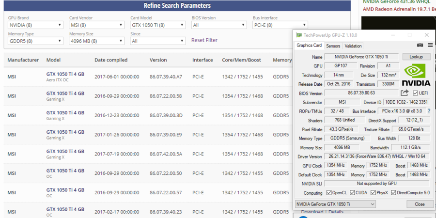Open the GTX 1050 Ti Aero ITX OC entry
The width and height of the screenshot is (436, 218).
65,74
